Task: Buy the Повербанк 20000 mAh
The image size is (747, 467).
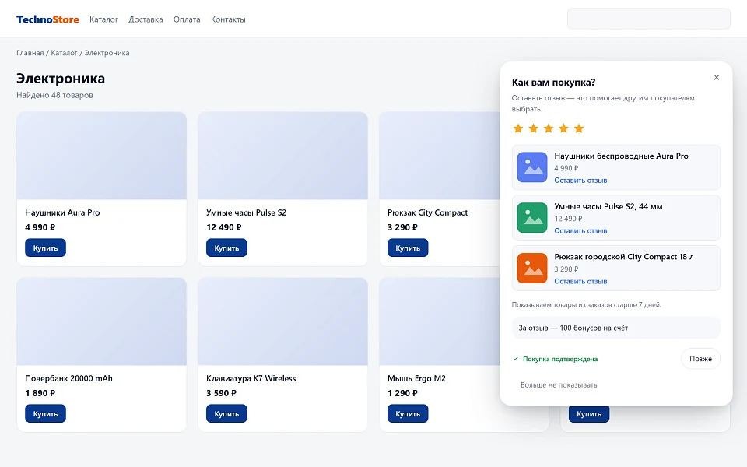Action: 45,413
